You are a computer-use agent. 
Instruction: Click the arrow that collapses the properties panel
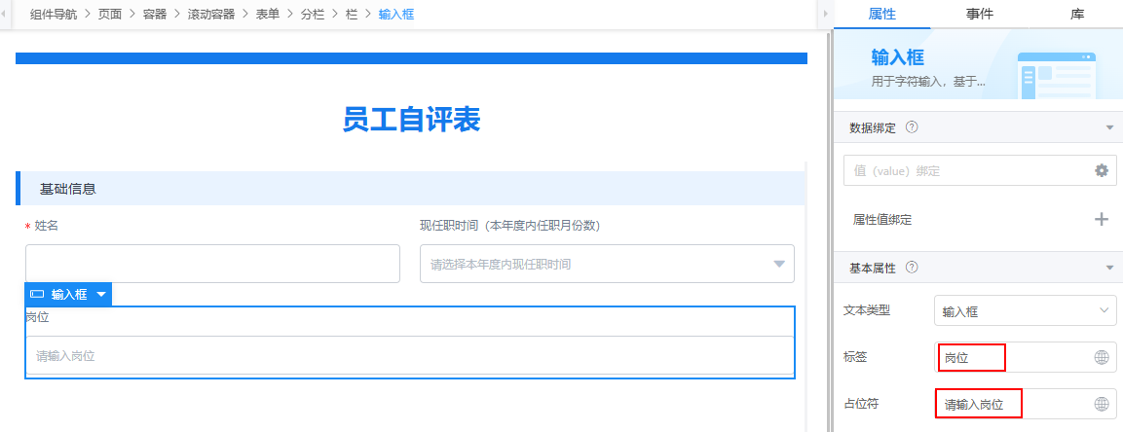click(x=826, y=15)
